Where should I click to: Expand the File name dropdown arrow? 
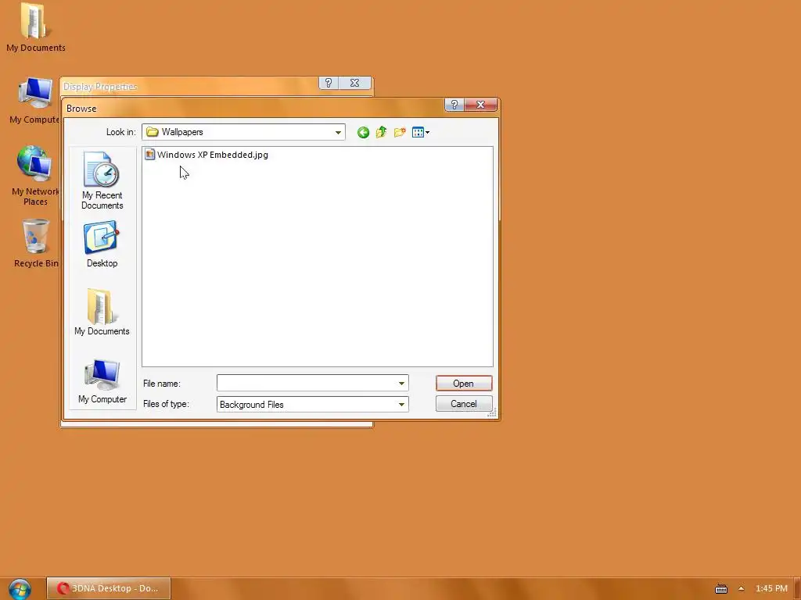tap(401, 383)
